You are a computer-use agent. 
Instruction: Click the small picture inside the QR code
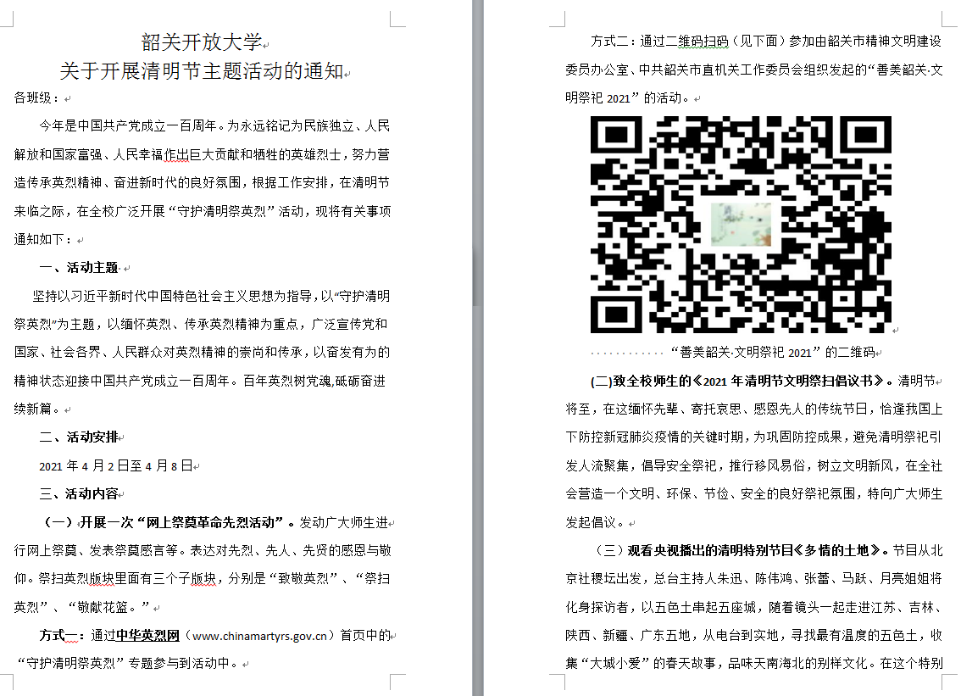pos(741,226)
